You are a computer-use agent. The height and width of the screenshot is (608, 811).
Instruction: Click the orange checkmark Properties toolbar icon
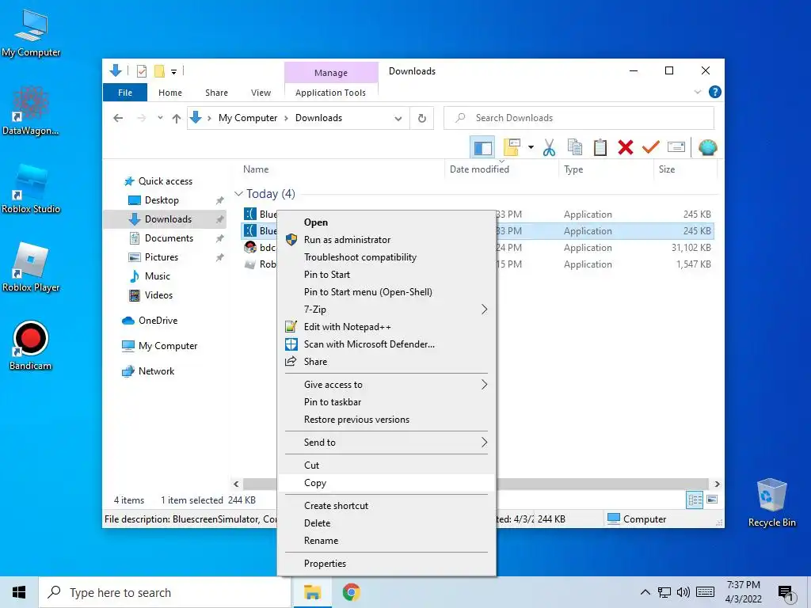point(651,148)
